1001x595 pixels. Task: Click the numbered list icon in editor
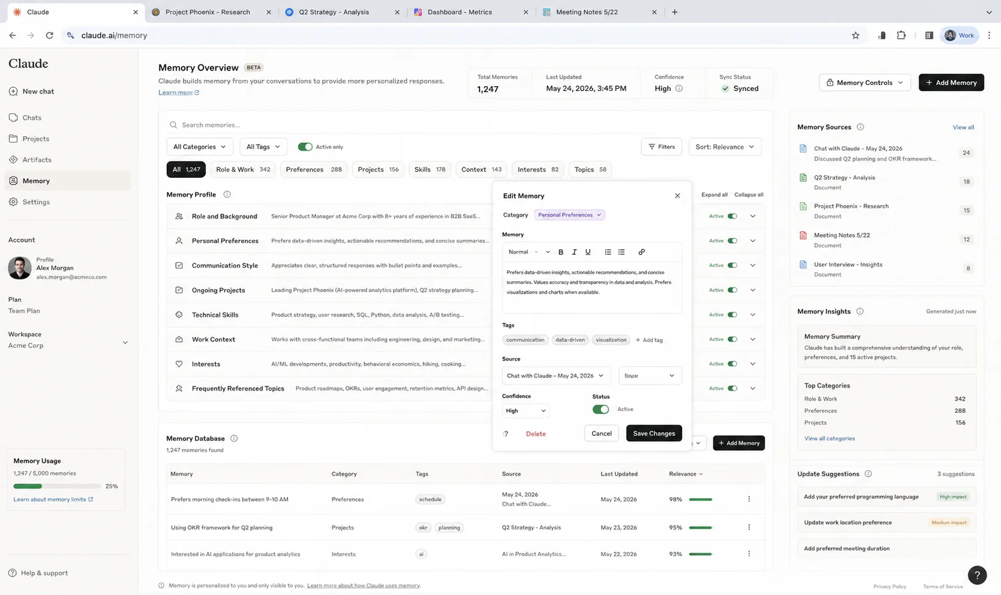click(608, 252)
